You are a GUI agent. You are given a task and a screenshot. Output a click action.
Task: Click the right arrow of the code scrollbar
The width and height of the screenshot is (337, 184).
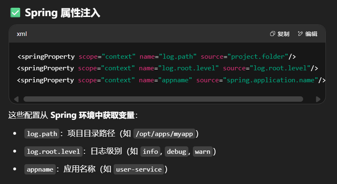click(x=318, y=99)
